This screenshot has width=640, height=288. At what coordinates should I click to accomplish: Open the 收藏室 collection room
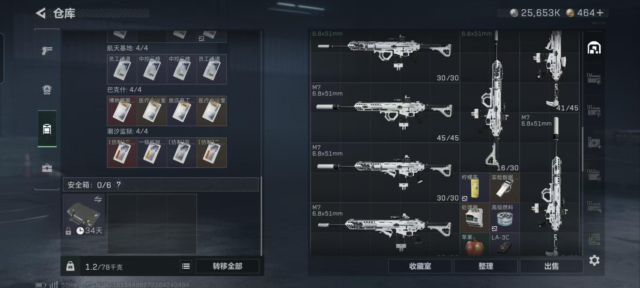[420, 266]
